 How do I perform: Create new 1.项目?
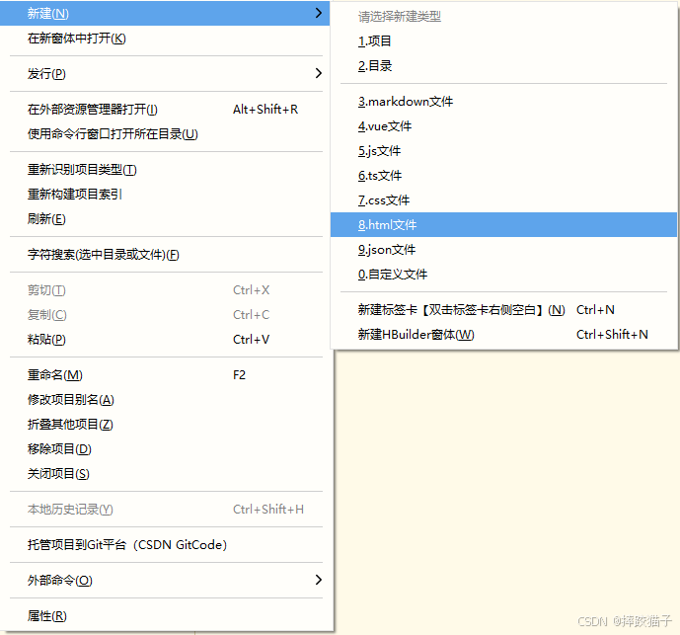pos(504,41)
